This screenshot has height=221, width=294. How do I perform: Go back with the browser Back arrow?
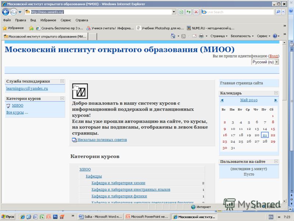tap(6, 12)
